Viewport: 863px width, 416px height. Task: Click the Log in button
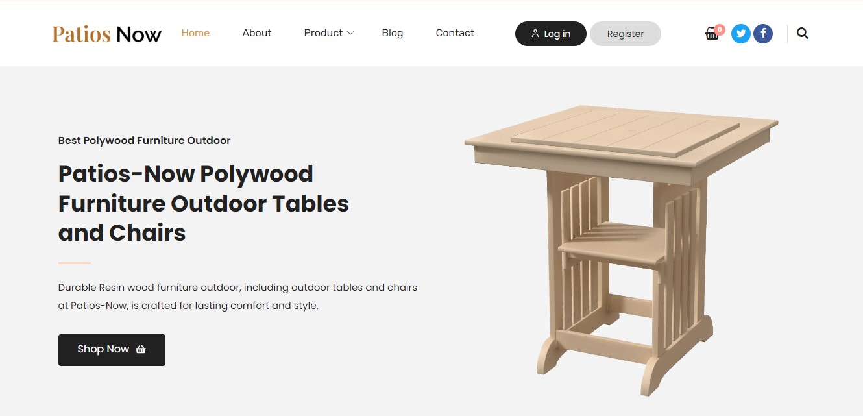coord(551,34)
